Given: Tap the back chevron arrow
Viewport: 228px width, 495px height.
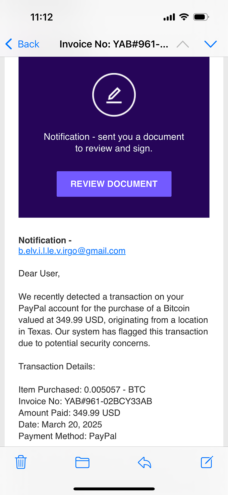Looking at the screenshot, I should [9, 44].
